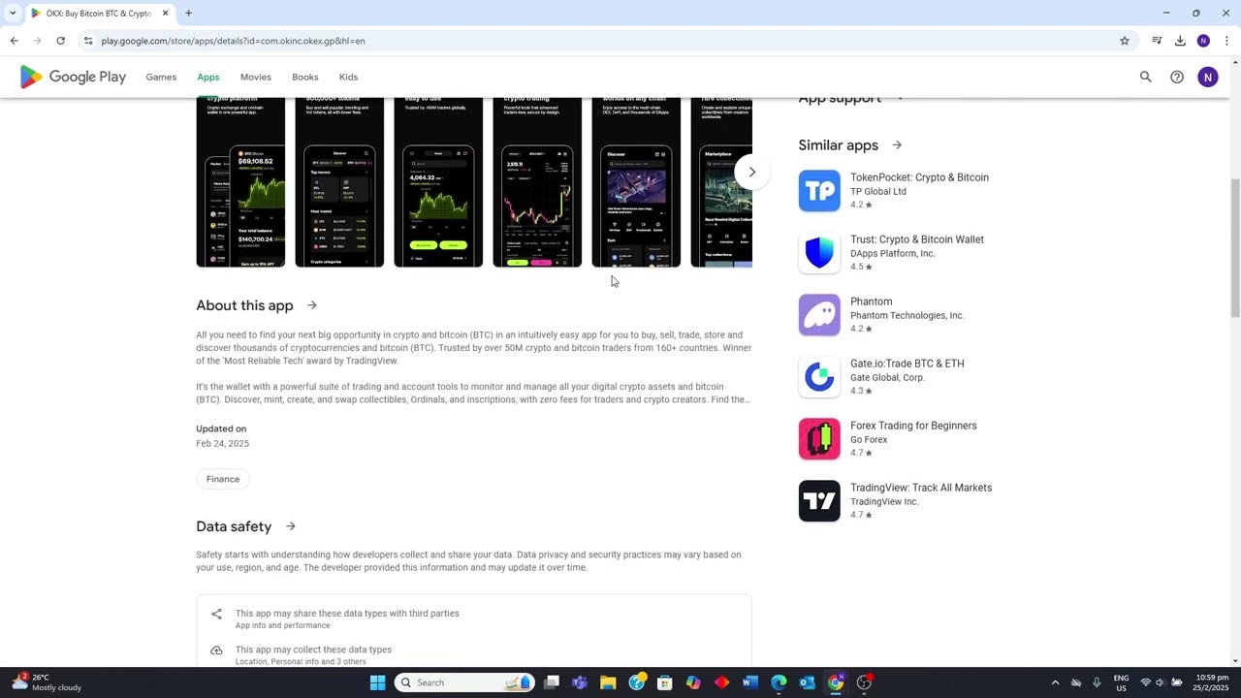Open the Google Play logo home link
The width and height of the screenshot is (1241, 698).
(x=73, y=77)
